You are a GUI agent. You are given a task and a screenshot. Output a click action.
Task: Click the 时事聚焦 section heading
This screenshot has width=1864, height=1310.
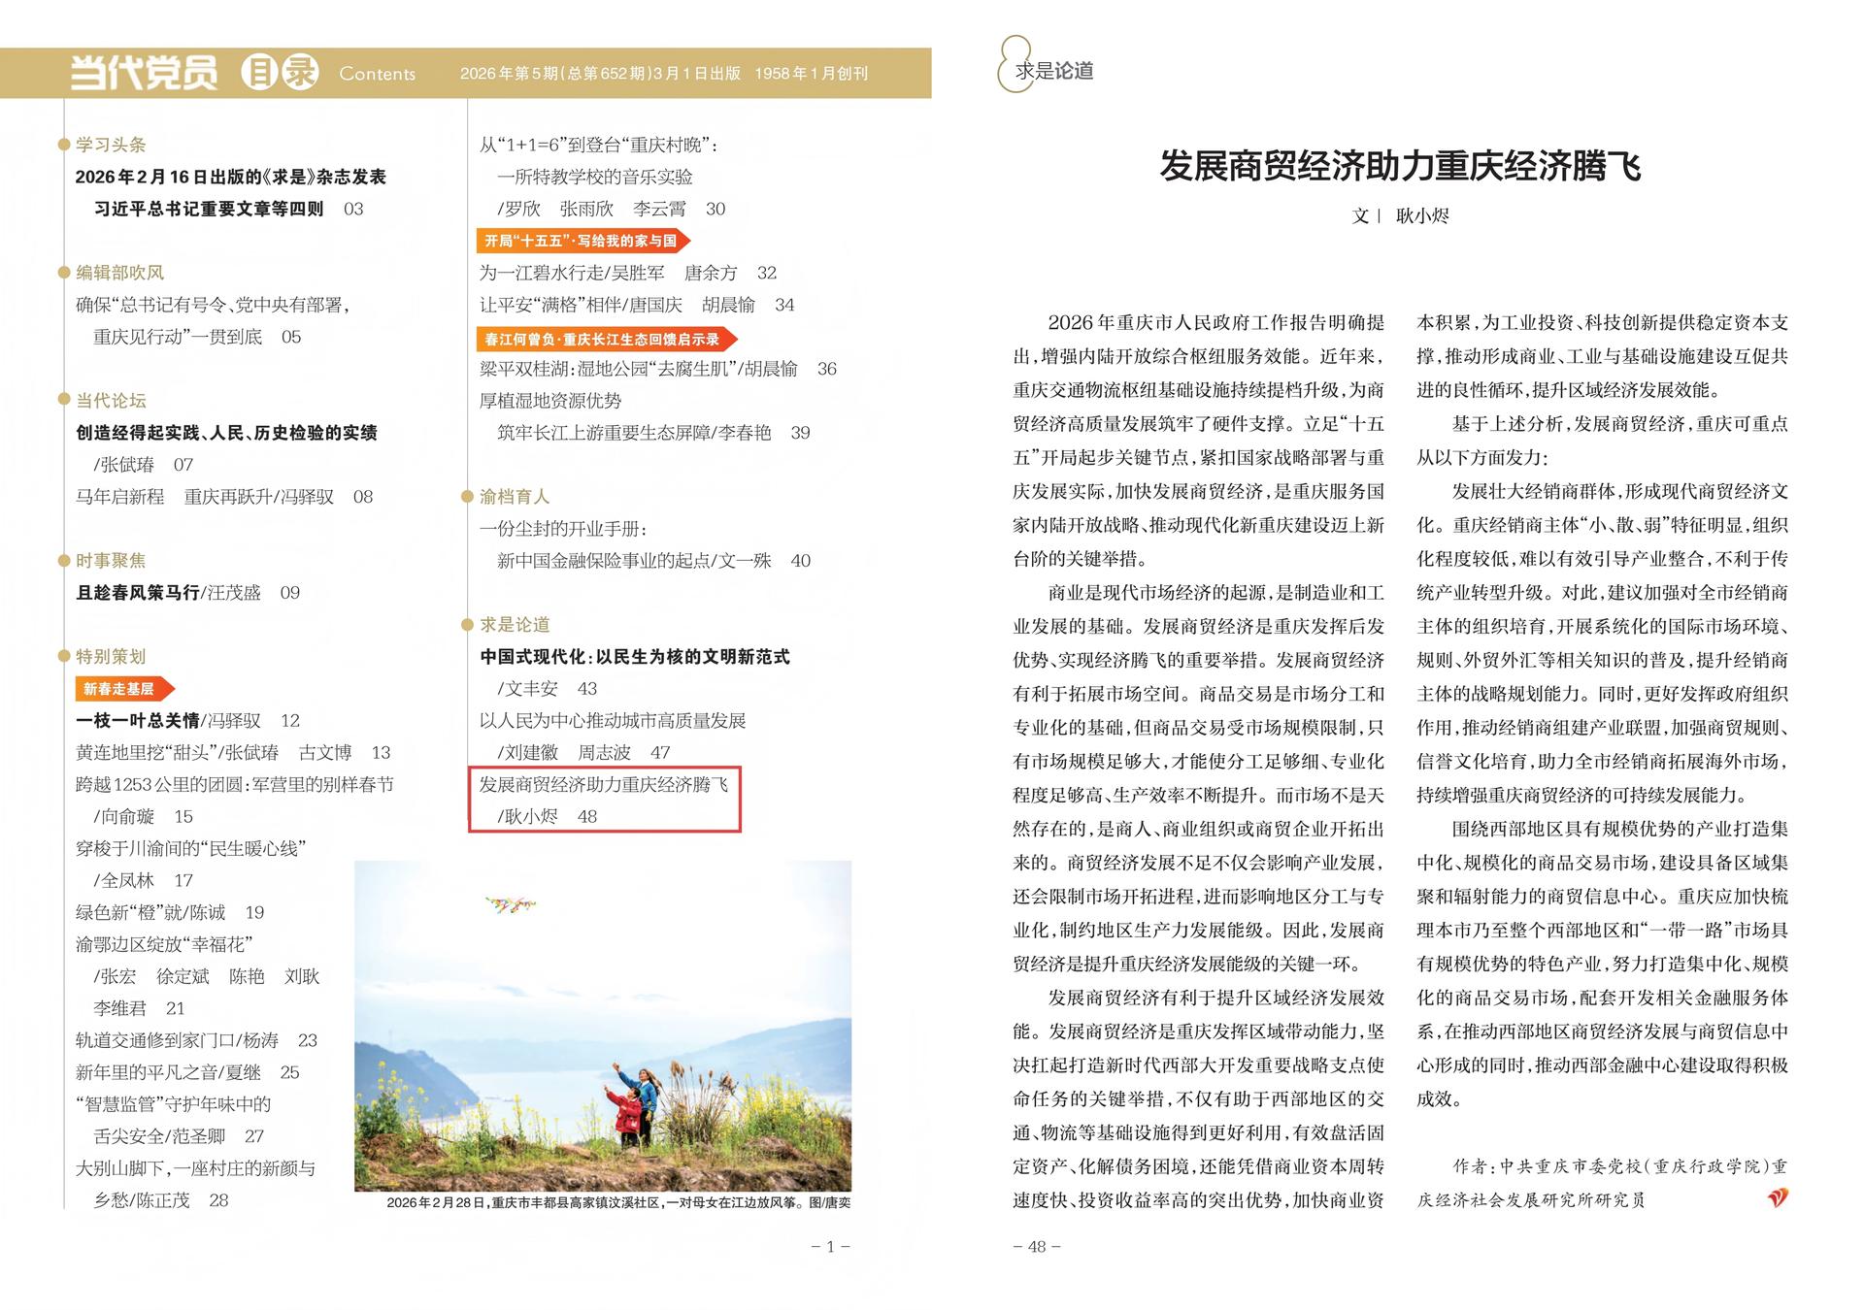coord(111,561)
